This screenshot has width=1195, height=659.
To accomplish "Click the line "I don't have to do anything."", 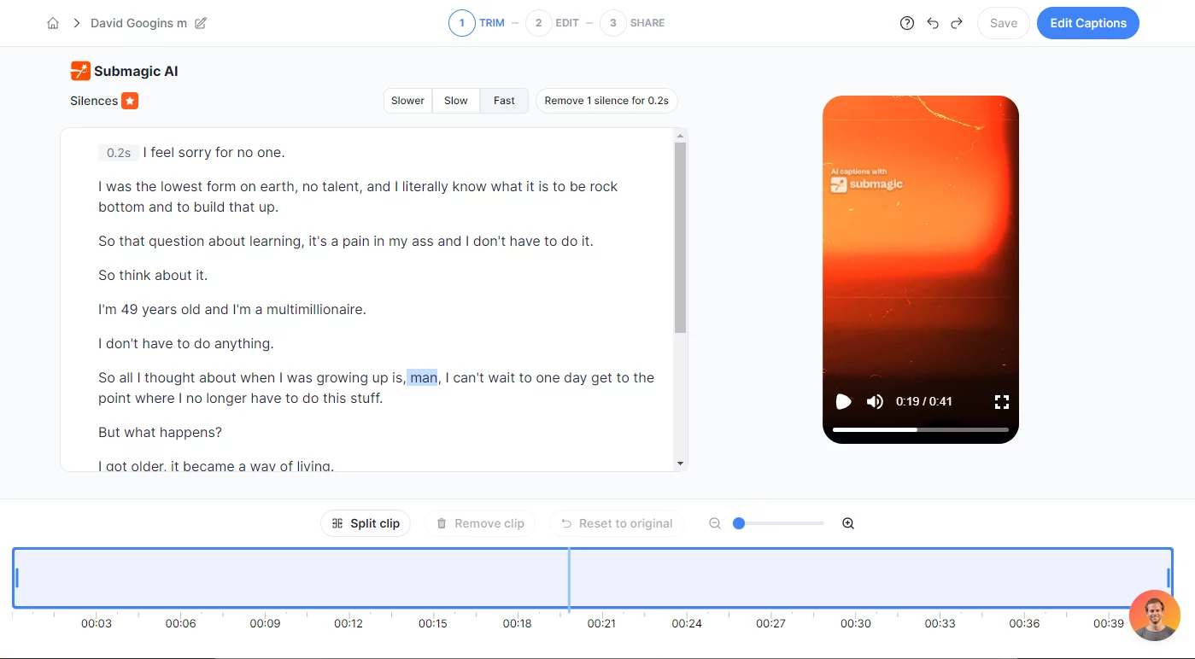I will click(x=185, y=343).
